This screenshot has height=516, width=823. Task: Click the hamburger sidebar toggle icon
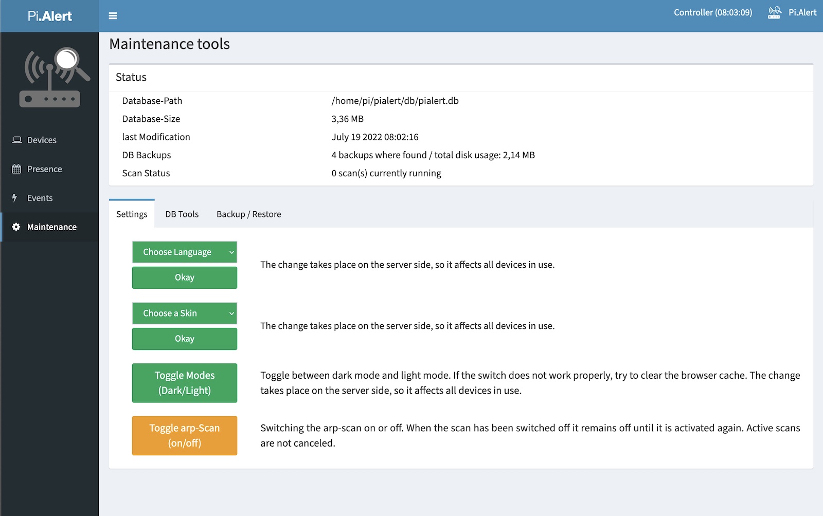click(113, 16)
